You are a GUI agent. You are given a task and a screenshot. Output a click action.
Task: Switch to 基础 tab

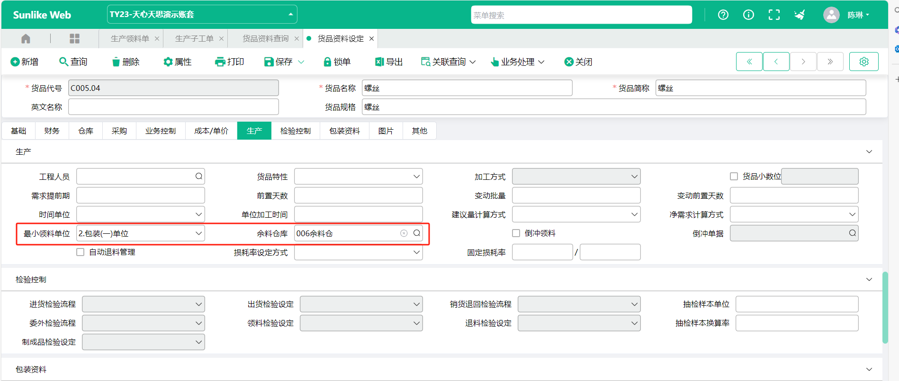click(x=18, y=131)
